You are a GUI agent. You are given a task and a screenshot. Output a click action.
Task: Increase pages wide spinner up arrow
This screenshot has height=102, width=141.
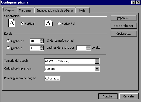click(42, 47)
